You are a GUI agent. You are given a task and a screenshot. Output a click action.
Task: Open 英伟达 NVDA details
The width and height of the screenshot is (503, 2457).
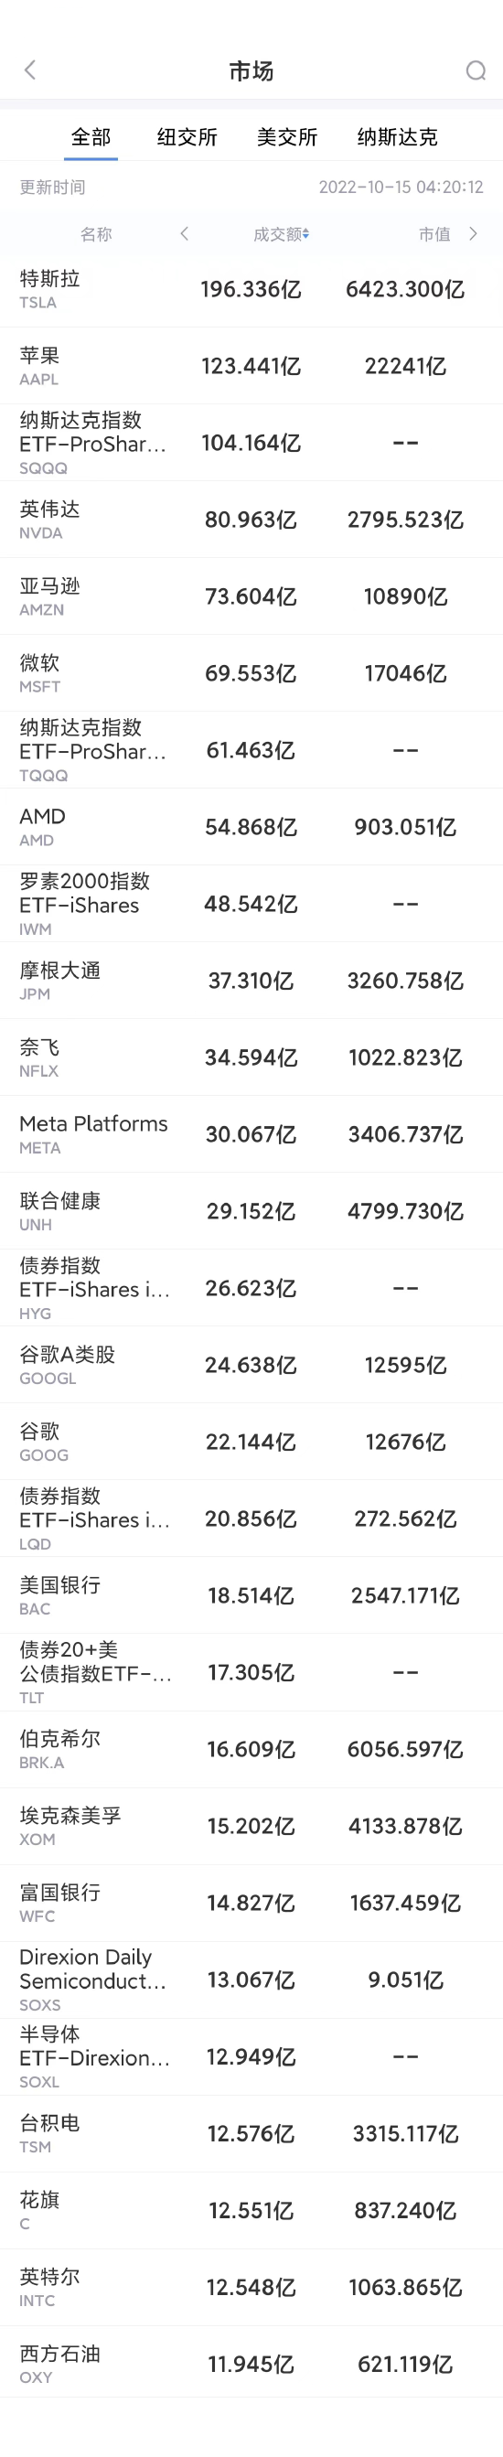point(251,520)
